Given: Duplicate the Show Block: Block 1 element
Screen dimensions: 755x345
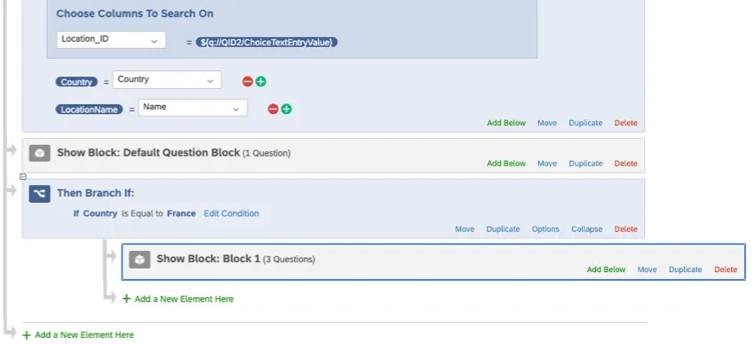Looking at the screenshot, I should (685, 269).
